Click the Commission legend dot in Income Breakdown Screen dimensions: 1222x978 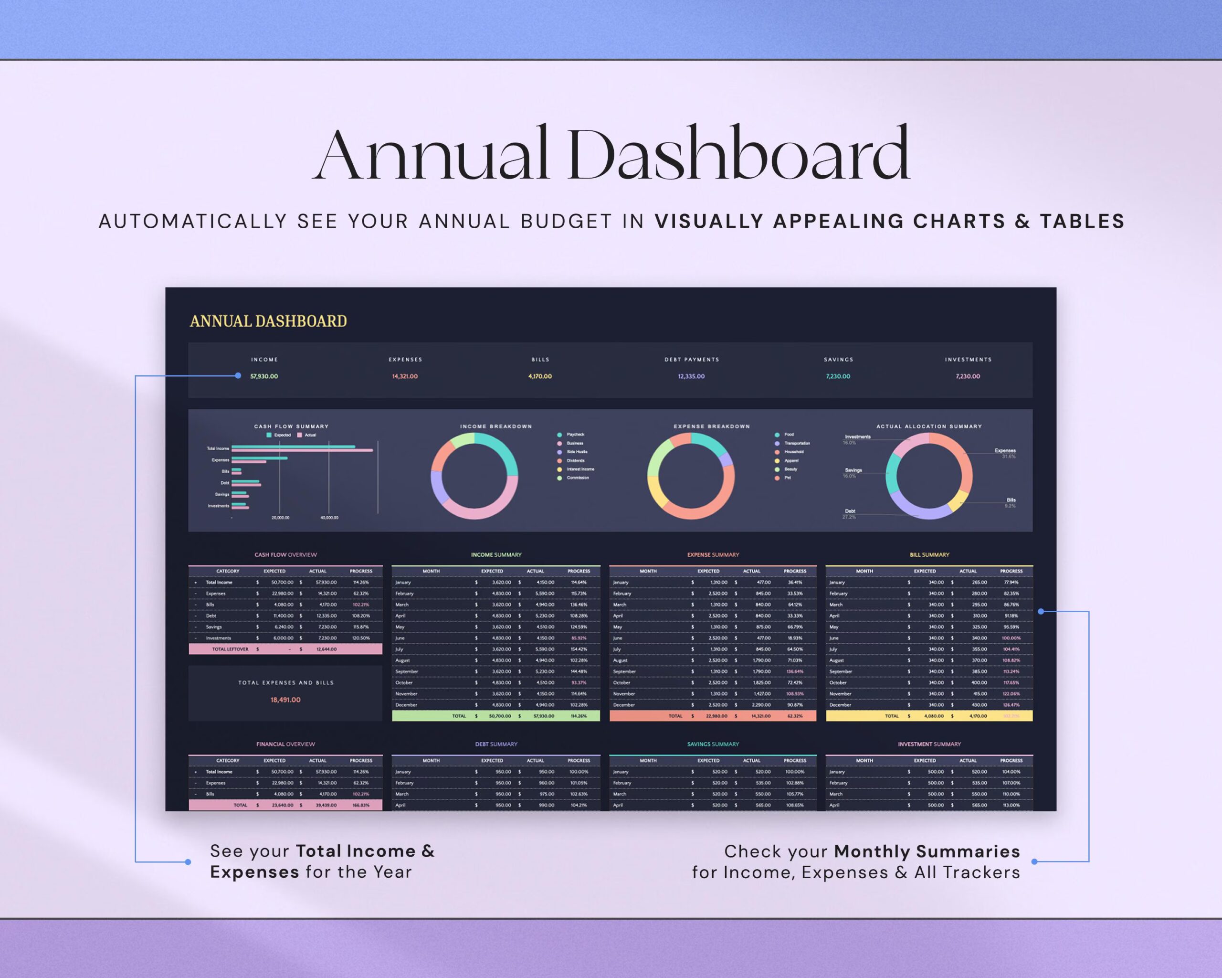click(x=559, y=478)
